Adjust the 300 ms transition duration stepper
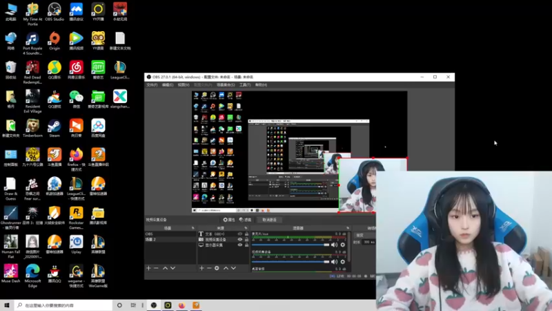This screenshot has height=311, width=552. [369, 243]
